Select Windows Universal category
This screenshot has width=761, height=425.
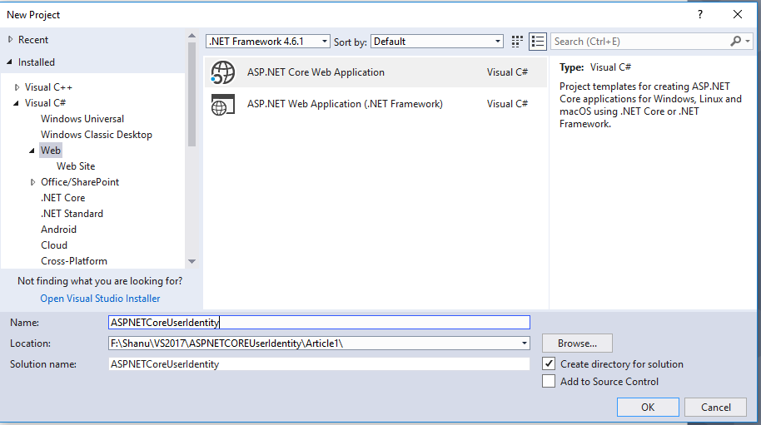[x=82, y=119]
